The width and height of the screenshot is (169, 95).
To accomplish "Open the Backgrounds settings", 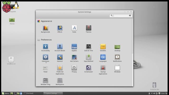I will pos(45,29).
